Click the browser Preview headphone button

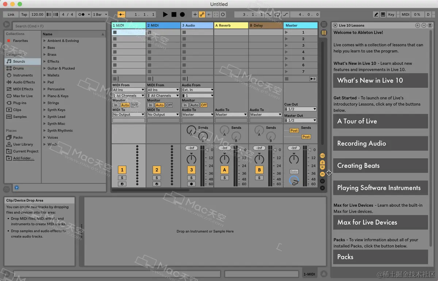click(x=17, y=188)
